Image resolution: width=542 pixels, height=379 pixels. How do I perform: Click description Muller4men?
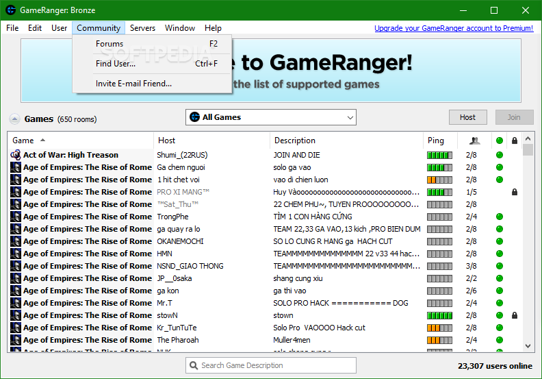pos(292,340)
